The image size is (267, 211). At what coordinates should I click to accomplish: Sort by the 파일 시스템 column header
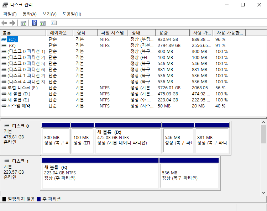click(112, 33)
